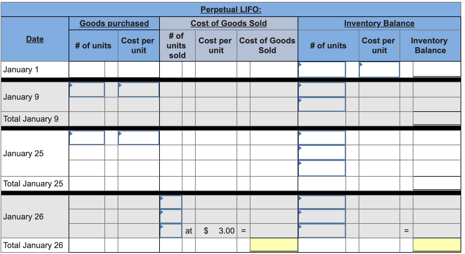Click Total January 9 Inventory Balance cell
465x254 pixels.
coord(437,119)
